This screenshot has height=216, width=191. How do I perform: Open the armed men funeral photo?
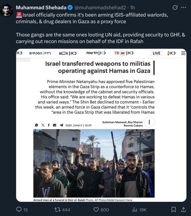point(94,163)
